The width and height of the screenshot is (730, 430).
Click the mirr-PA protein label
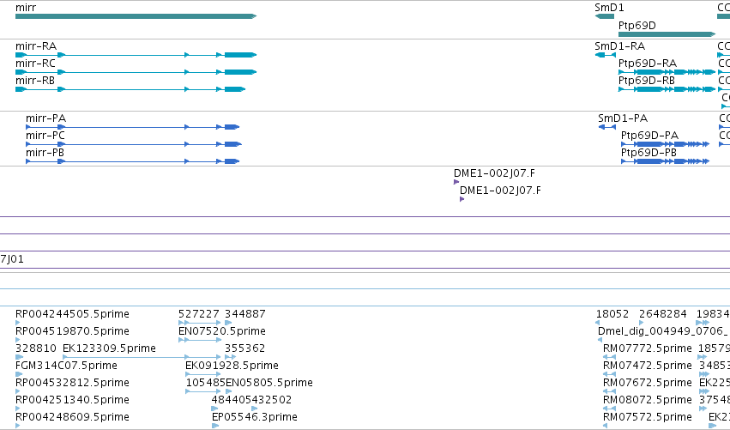click(x=45, y=118)
